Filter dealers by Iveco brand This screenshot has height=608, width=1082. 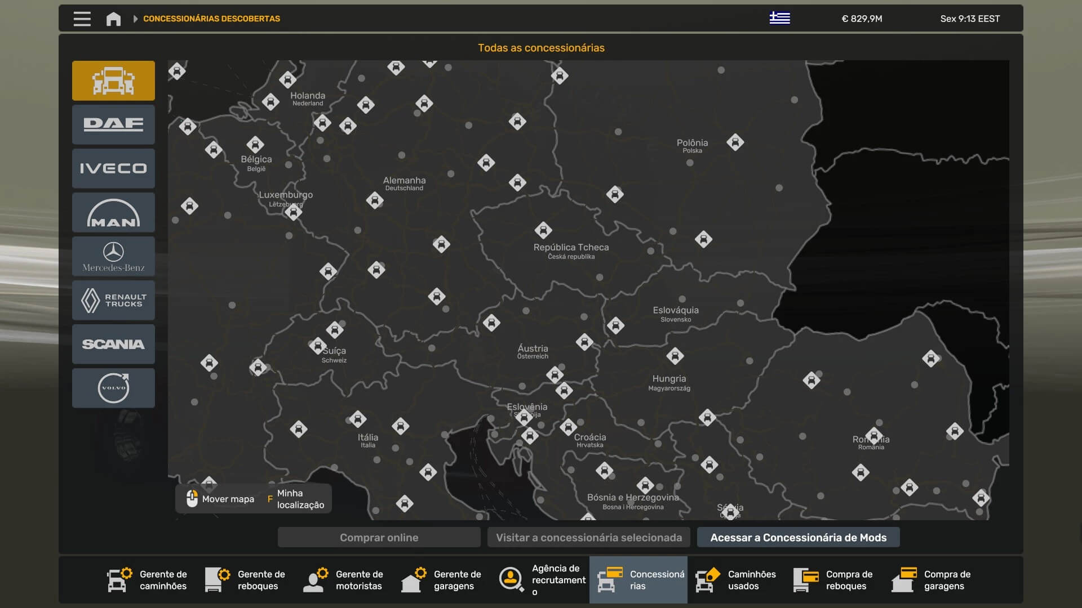113,168
